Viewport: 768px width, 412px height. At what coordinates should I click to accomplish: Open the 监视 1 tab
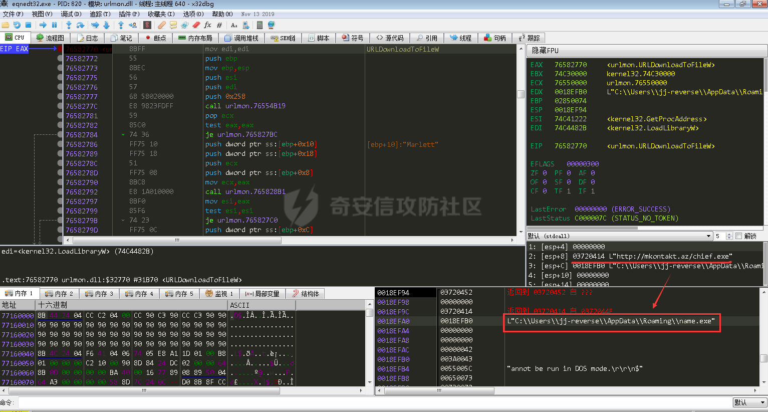pos(219,294)
